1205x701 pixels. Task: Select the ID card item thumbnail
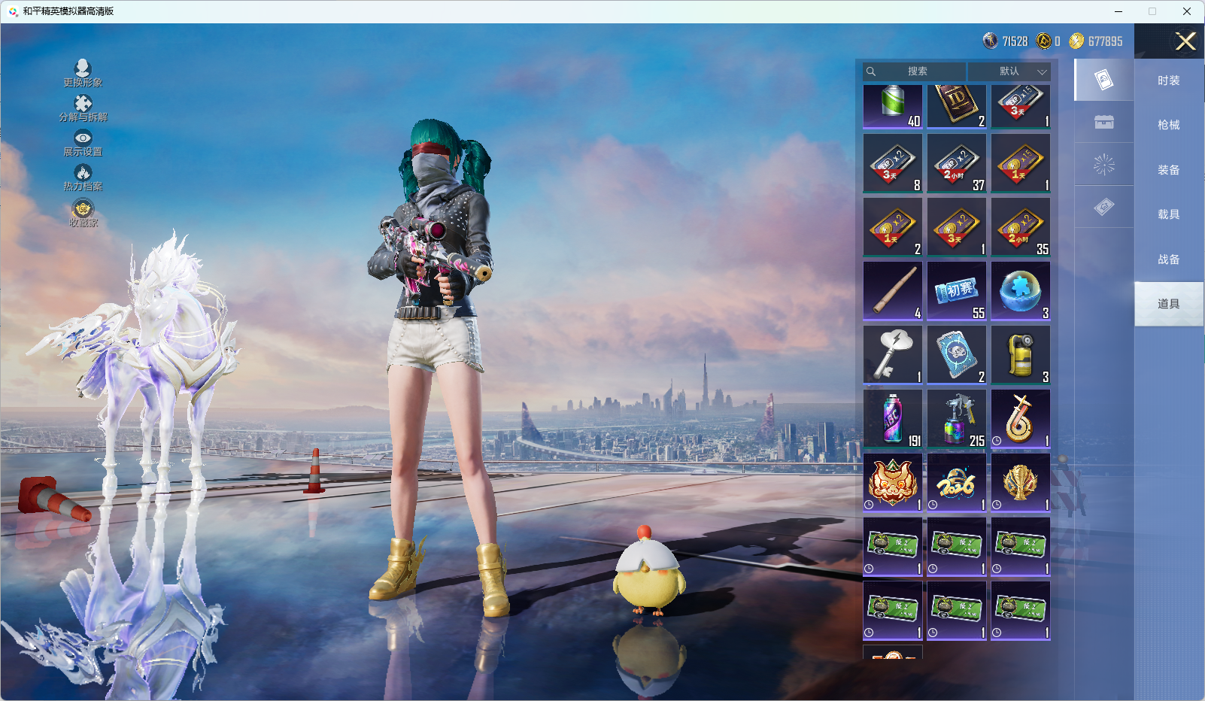click(x=956, y=106)
